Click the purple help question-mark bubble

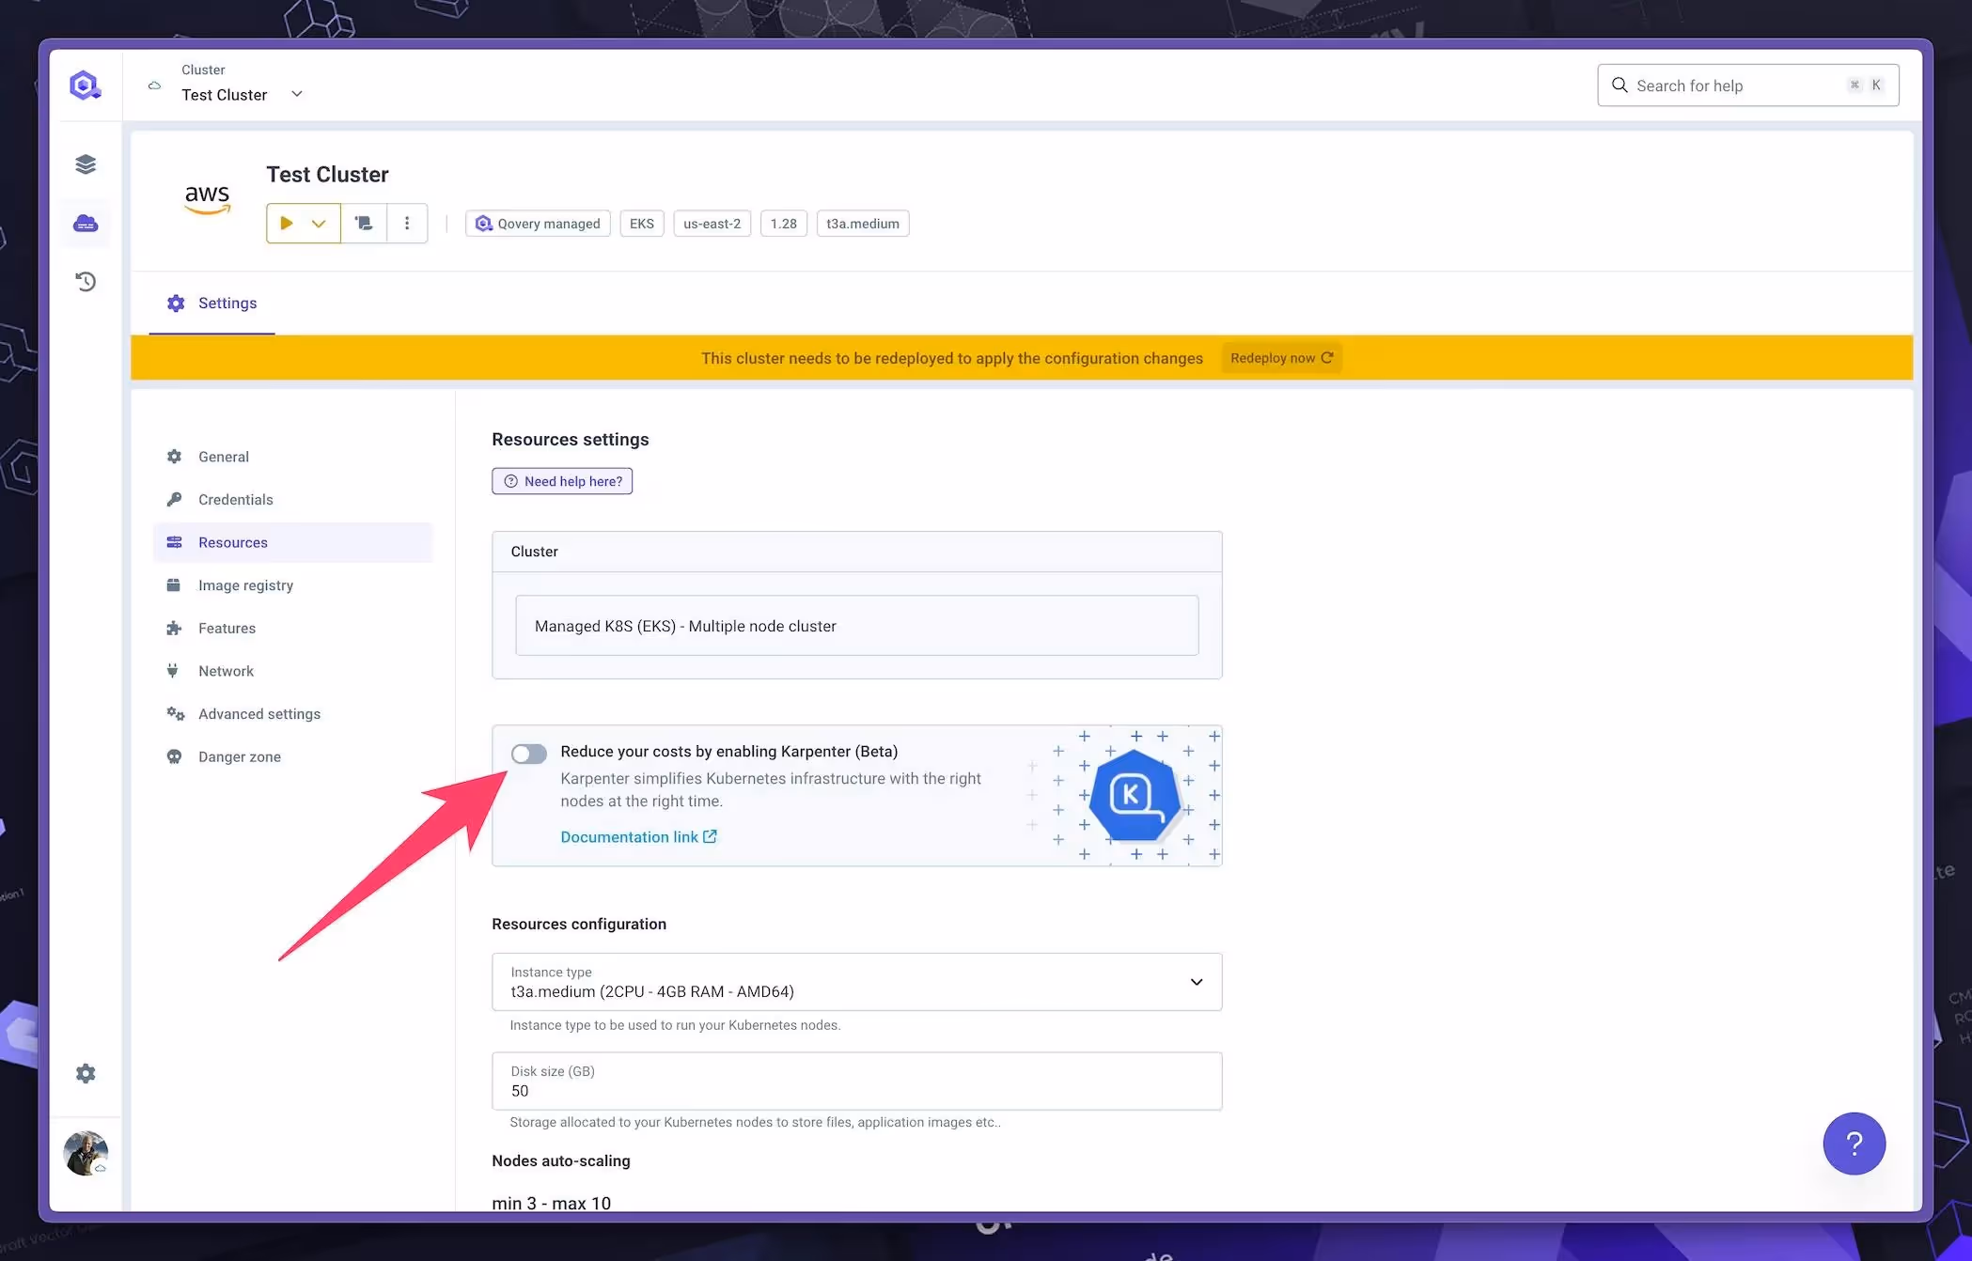[1854, 1144]
